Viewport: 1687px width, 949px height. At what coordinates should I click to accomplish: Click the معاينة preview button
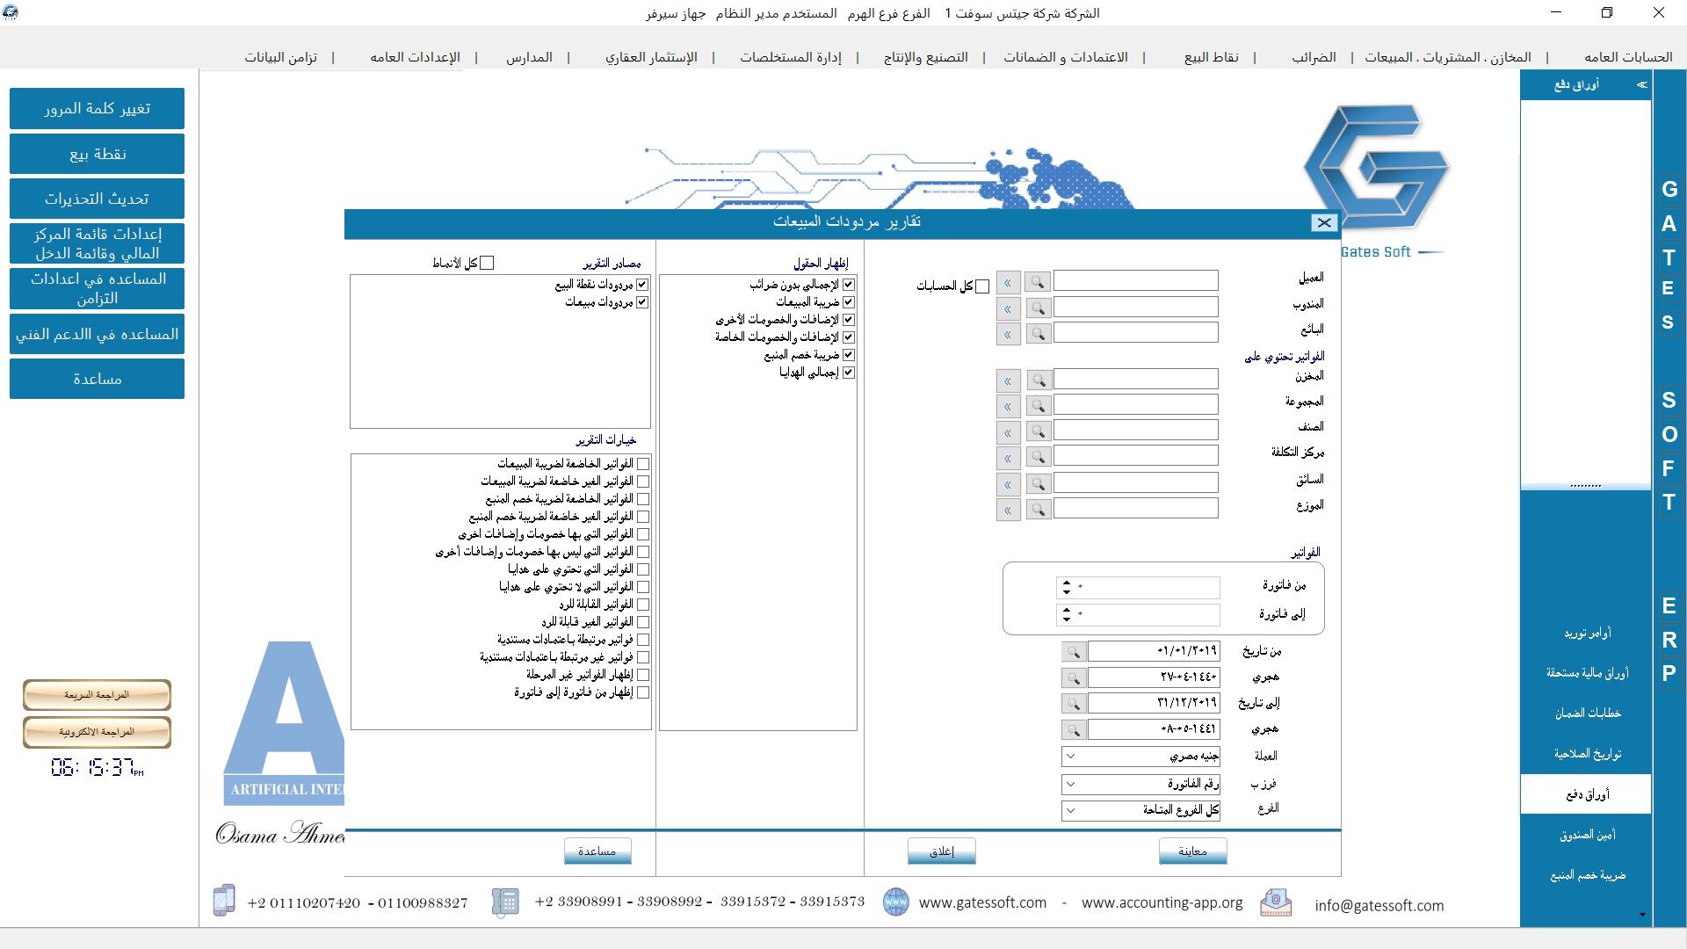1192,851
